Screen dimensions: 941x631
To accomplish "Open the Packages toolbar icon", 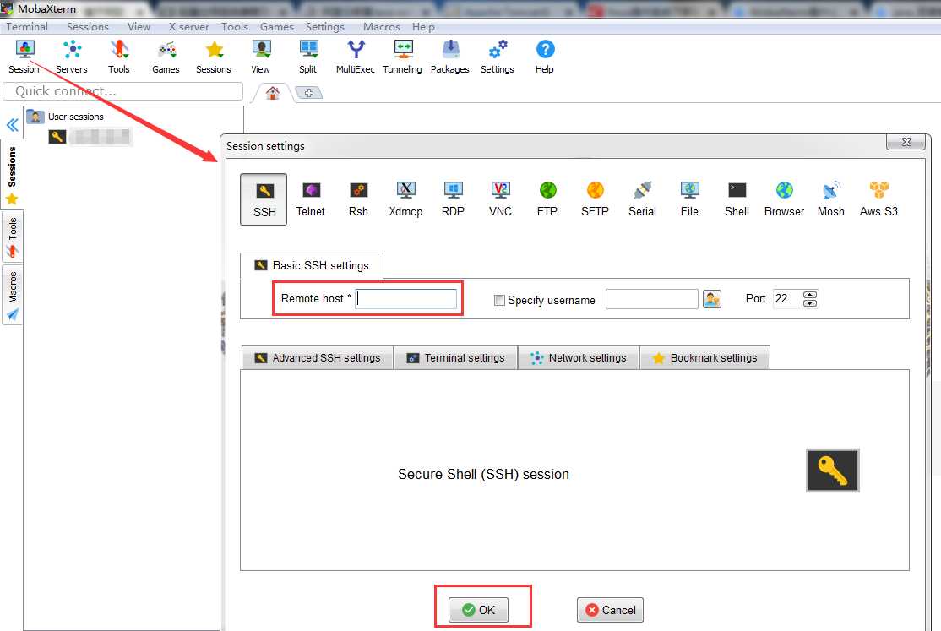I will click(450, 57).
